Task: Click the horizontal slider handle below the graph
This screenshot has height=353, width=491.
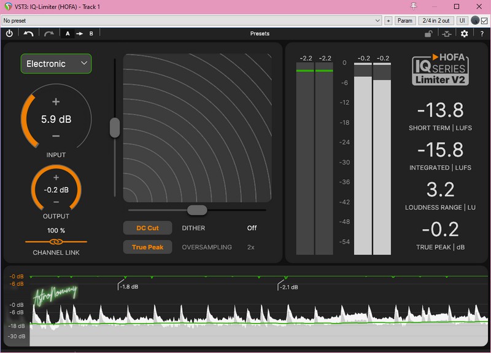Action: coord(196,210)
